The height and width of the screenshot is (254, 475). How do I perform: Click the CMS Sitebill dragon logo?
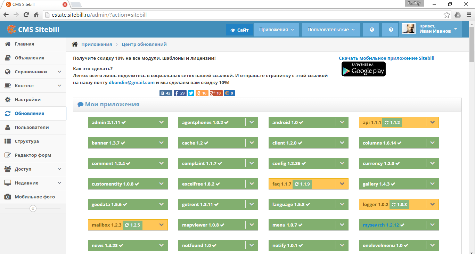click(11, 30)
